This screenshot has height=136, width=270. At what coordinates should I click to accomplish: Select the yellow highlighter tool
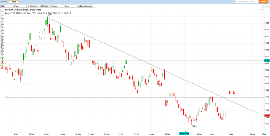click(x=3, y=65)
